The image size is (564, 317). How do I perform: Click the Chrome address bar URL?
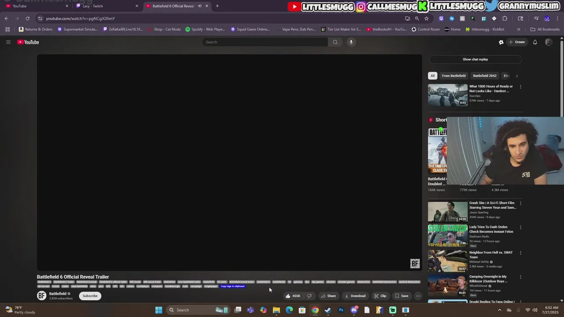pos(80,18)
